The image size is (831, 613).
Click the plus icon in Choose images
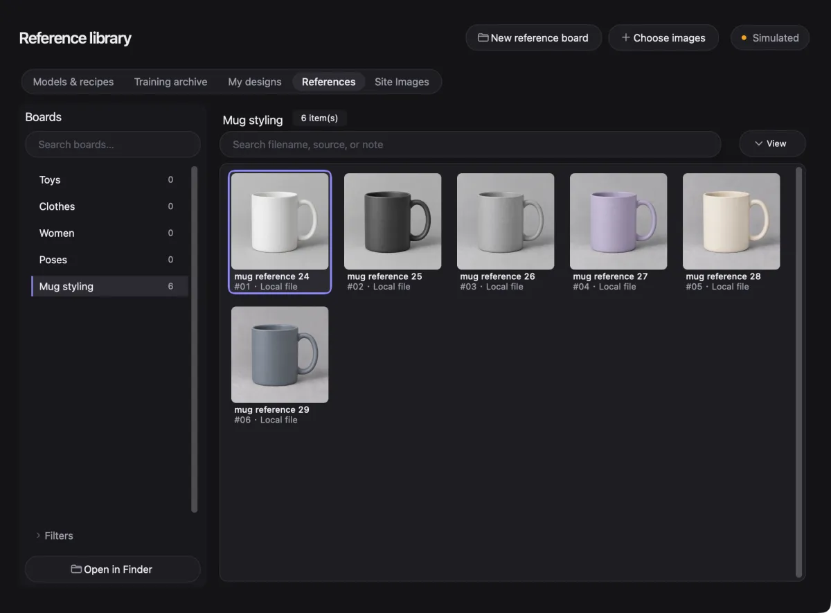(626, 38)
